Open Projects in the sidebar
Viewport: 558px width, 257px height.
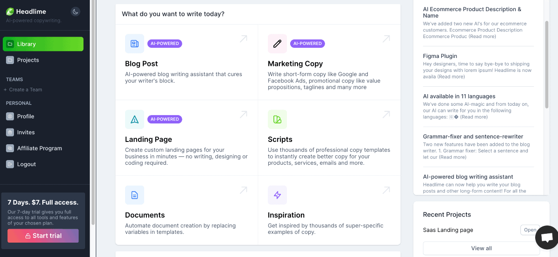point(28,60)
